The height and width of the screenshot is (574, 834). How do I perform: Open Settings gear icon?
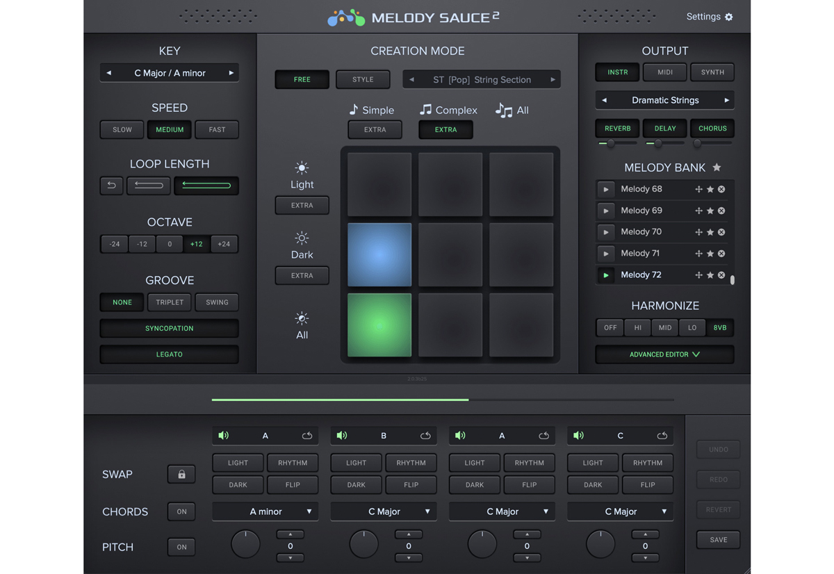click(x=728, y=17)
